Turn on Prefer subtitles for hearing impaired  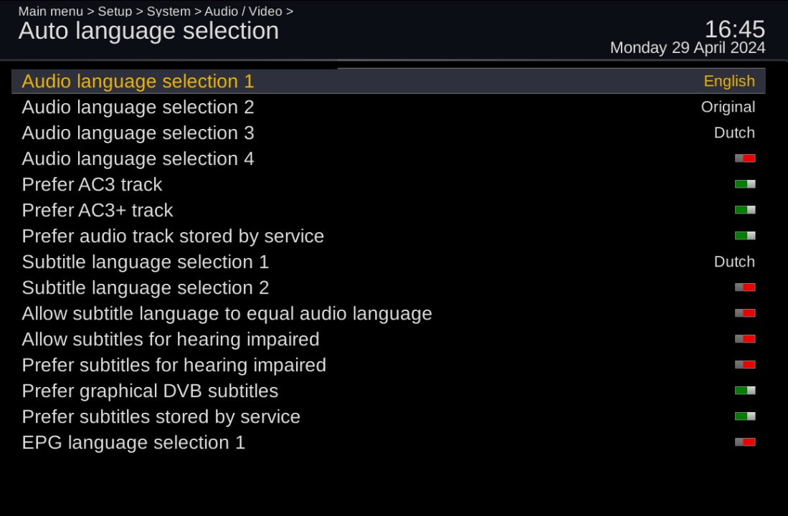[744, 365]
